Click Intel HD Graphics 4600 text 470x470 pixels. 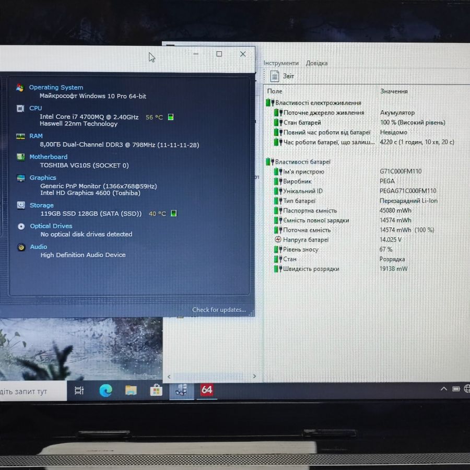pos(90,193)
